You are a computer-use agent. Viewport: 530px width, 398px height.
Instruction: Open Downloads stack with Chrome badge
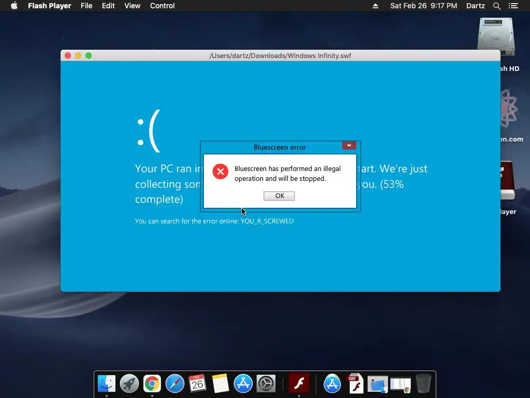pyautogui.click(x=401, y=385)
